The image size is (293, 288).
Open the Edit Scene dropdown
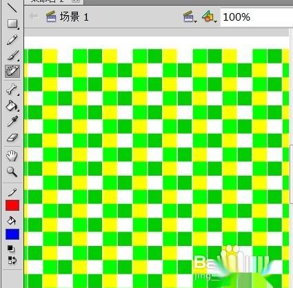[190, 17]
